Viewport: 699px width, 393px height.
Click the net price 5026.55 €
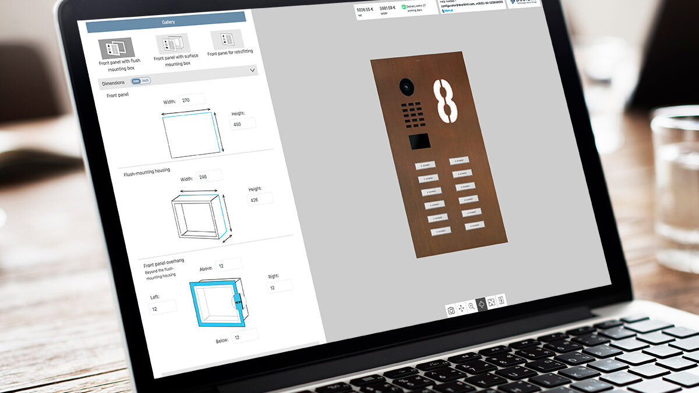point(364,9)
